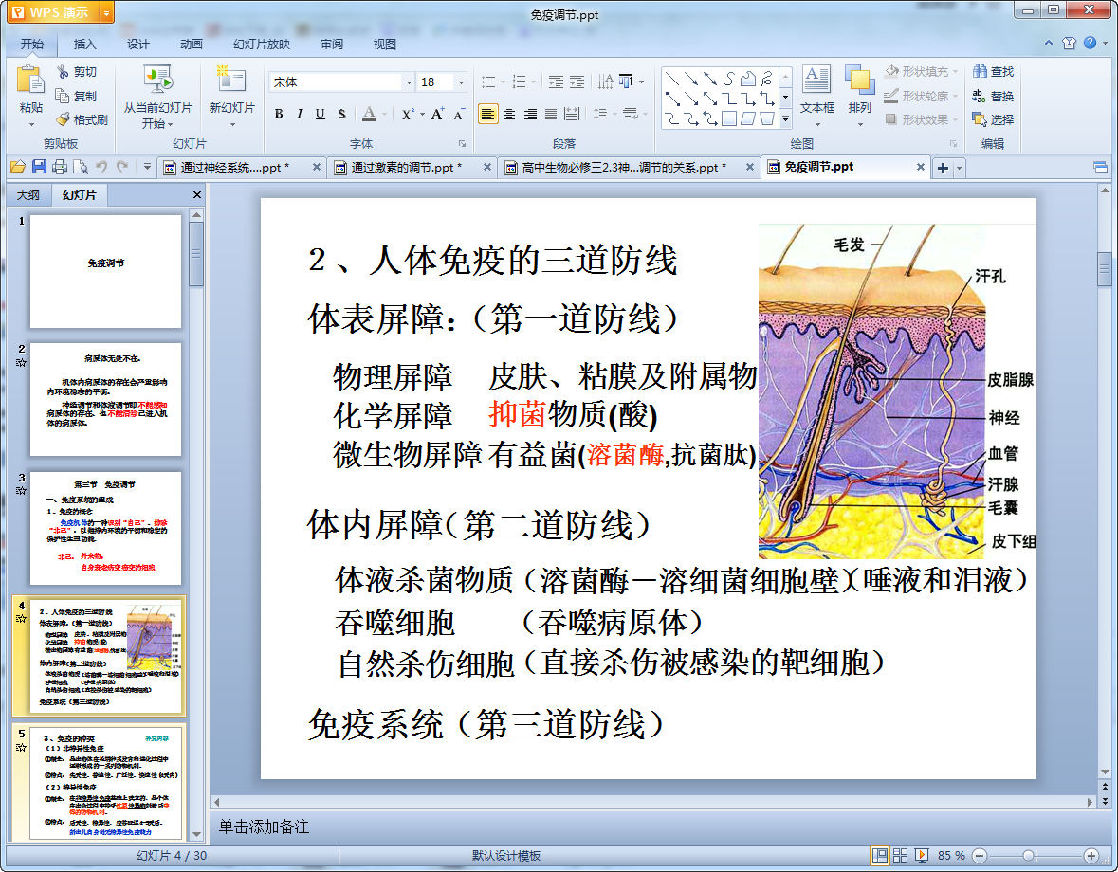
Task: Center align the paragraph text
Action: 509,114
